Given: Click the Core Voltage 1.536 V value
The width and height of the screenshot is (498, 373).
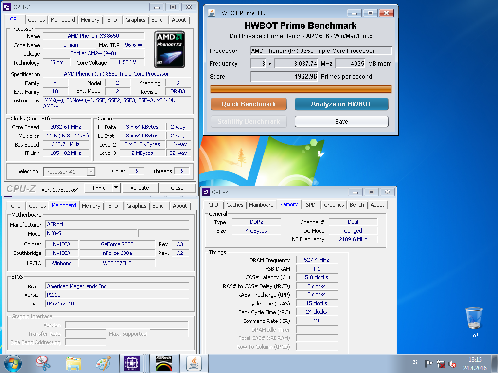Looking at the screenshot, I should pyautogui.click(x=127, y=62).
